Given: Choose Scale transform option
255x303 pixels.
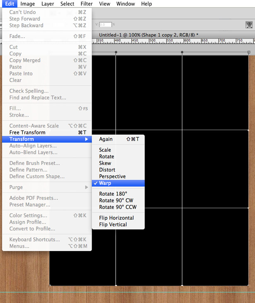Looking at the screenshot, I should click(x=118, y=150).
